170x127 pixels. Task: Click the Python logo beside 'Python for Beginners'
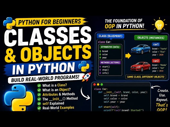9,23
